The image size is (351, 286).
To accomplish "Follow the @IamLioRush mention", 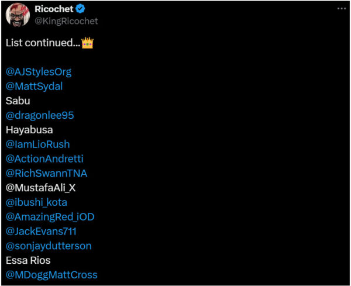I will pyautogui.click(x=38, y=144).
